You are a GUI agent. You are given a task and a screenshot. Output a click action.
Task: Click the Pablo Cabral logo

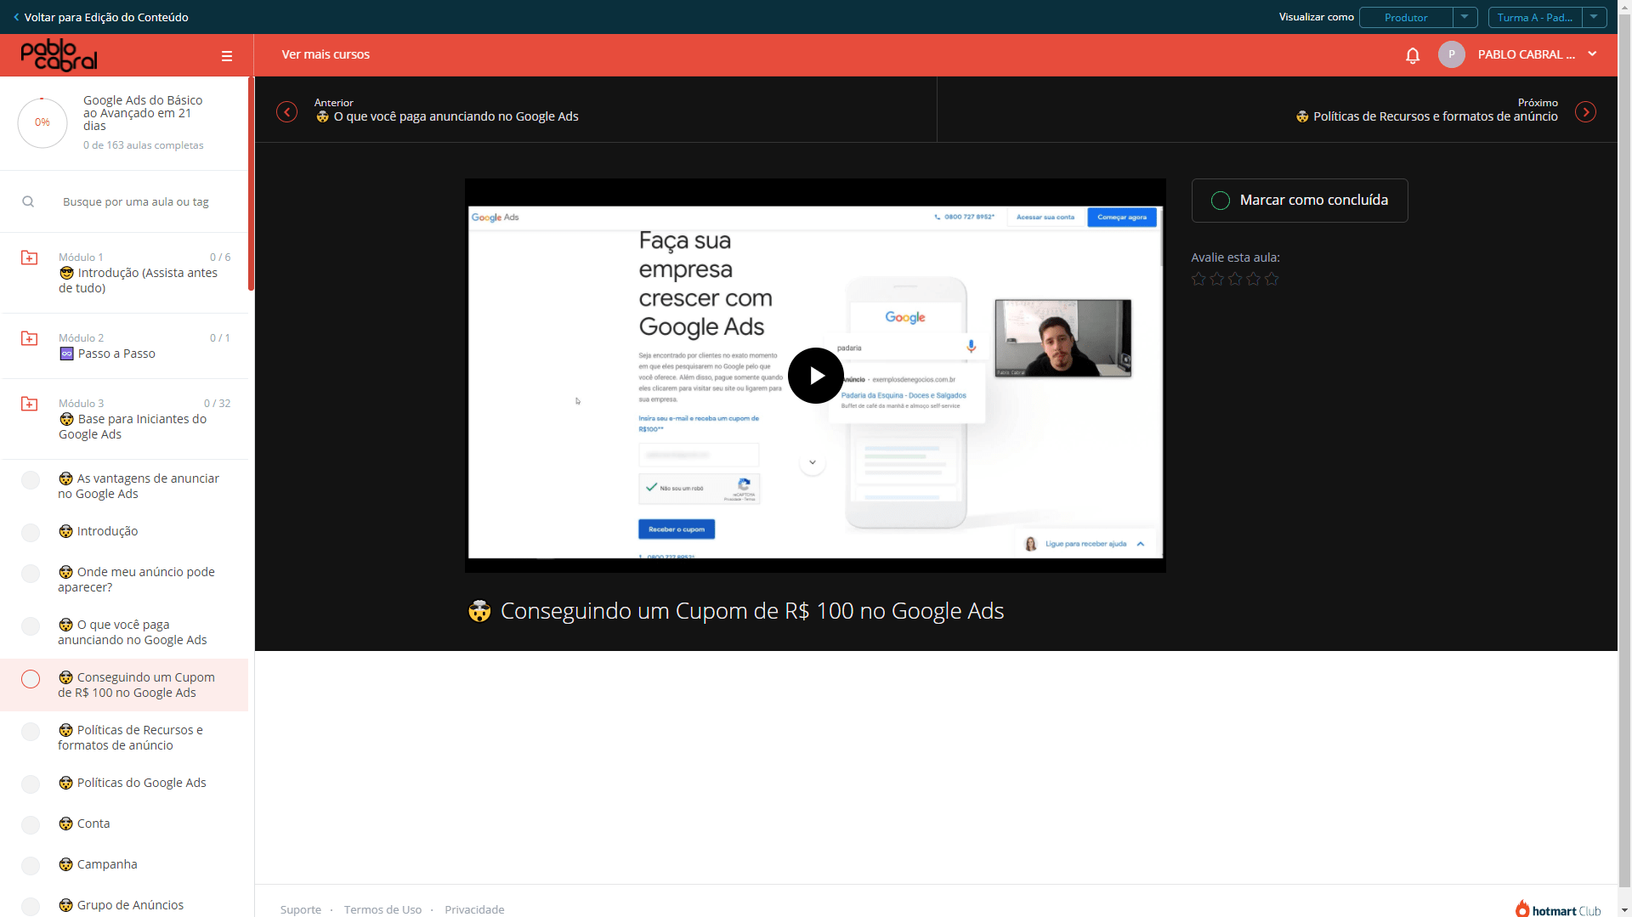(59, 55)
